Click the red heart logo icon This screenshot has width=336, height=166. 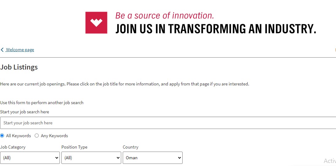(x=96, y=23)
